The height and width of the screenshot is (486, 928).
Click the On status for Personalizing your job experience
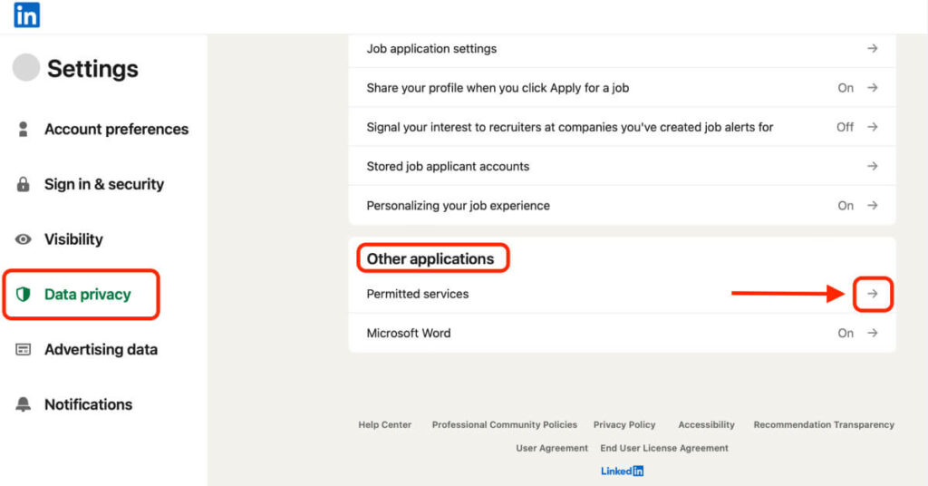[846, 206]
